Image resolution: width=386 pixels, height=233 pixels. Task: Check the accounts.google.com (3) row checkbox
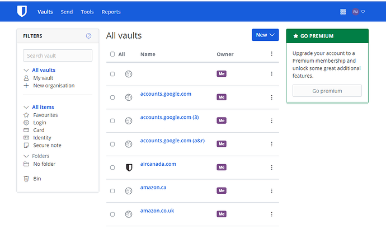tap(112, 121)
